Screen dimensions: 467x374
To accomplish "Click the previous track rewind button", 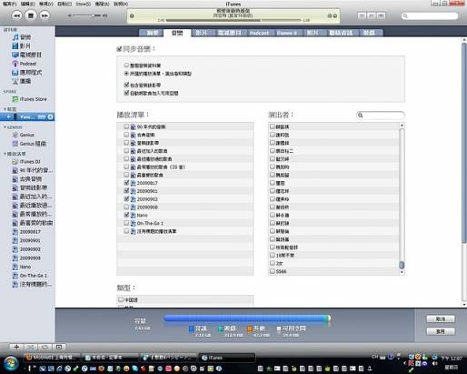I will [x=16, y=15].
